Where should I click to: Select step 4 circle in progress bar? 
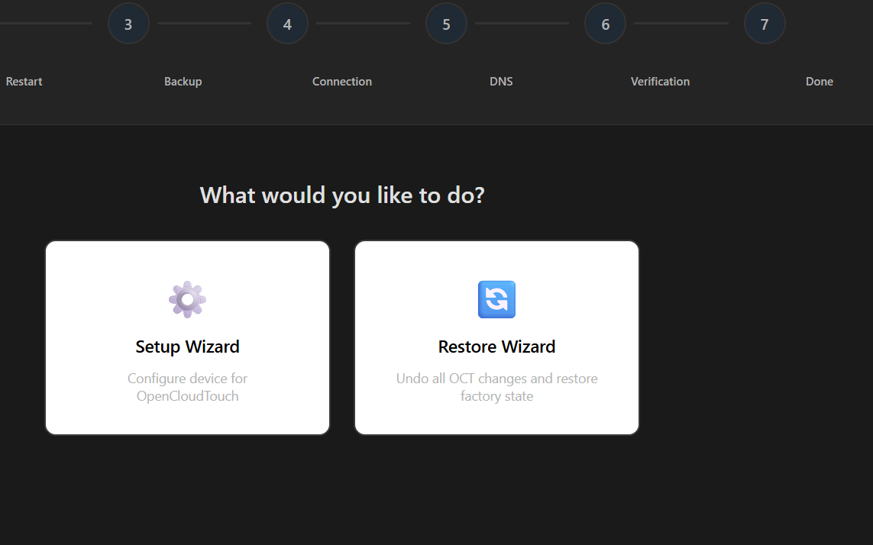(x=287, y=24)
